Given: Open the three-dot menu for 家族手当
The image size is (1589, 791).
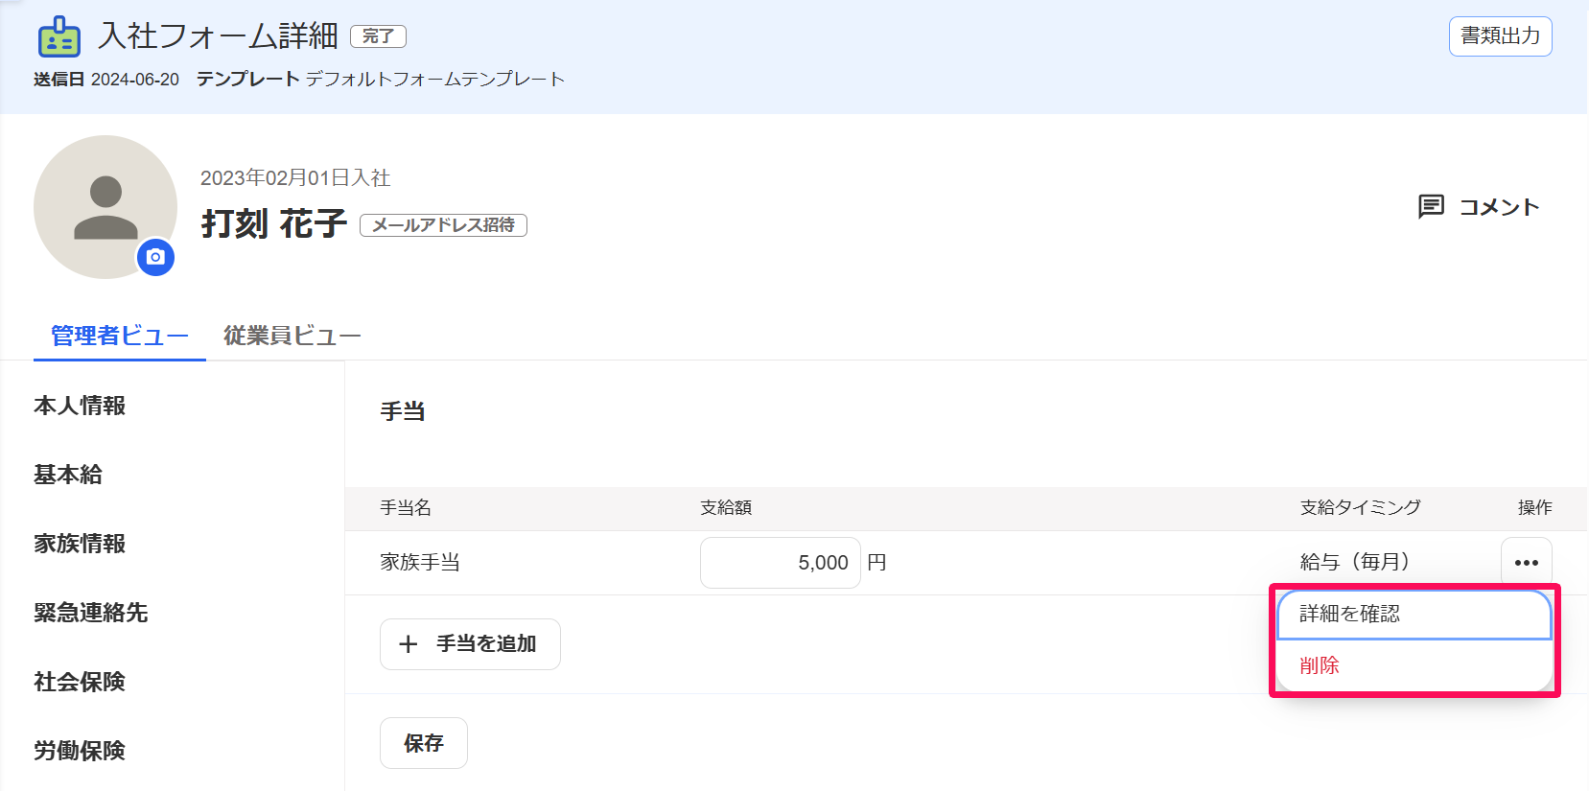Looking at the screenshot, I should (1526, 563).
